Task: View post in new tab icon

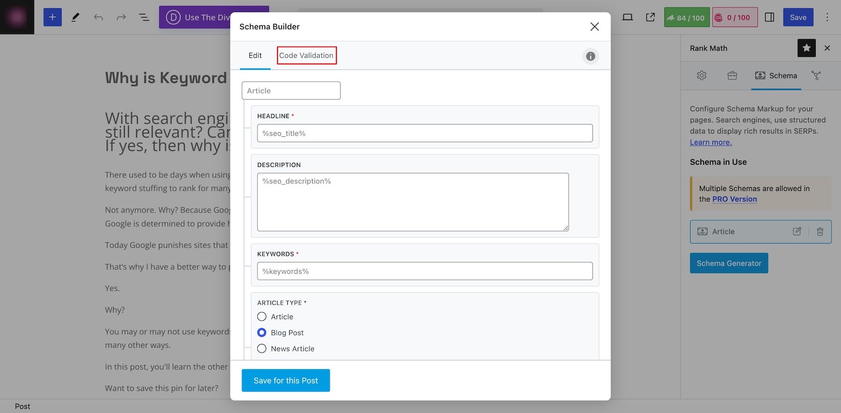Action: 650,17
